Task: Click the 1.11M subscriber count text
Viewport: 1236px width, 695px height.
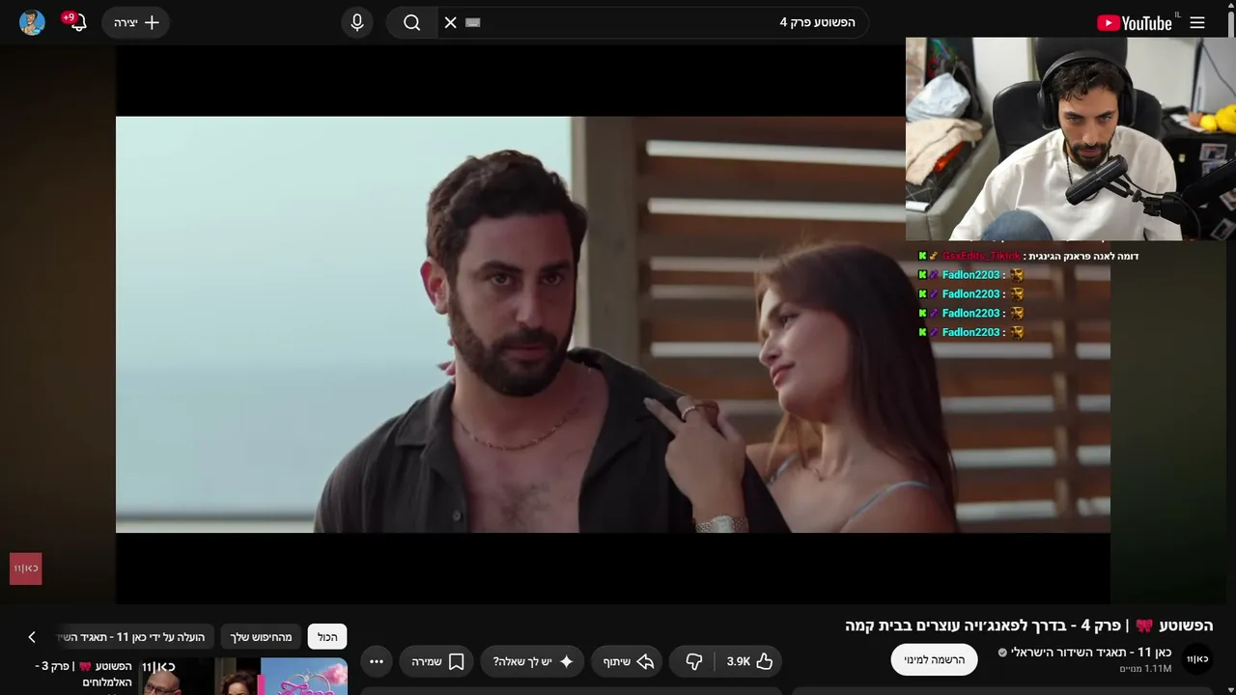Action: 1145,669
